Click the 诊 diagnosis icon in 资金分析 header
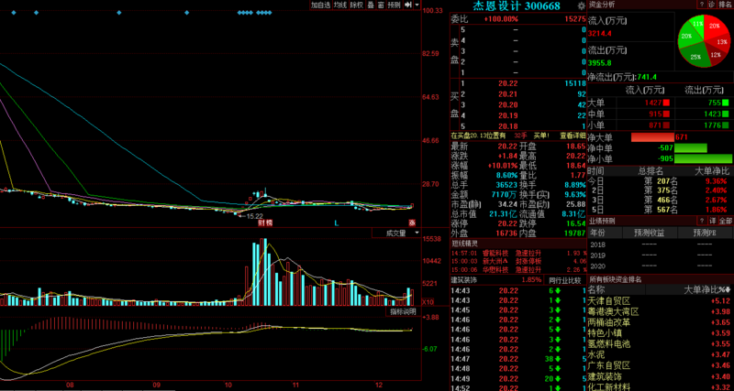734x391 pixels. coord(704,5)
